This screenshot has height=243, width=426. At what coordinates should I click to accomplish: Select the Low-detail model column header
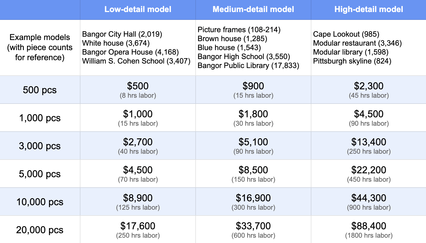138,10
